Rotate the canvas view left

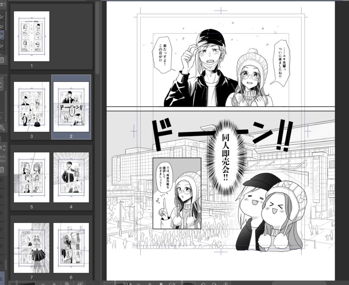pyautogui.click(x=203, y=283)
